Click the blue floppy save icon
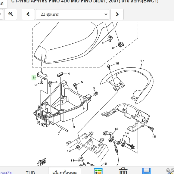 coord(147,171)
